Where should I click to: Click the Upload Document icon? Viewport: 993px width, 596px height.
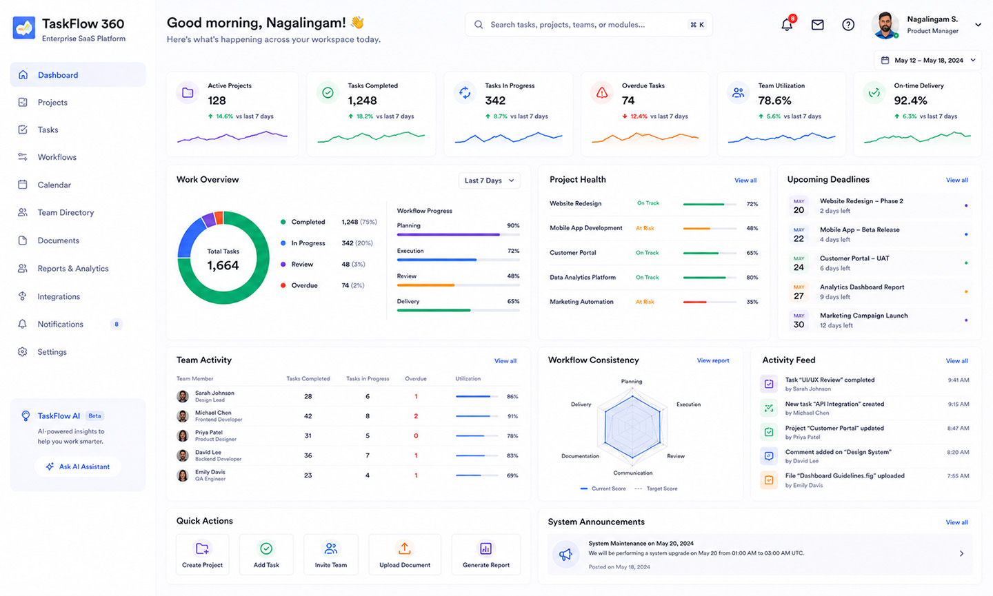[x=405, y=548]
